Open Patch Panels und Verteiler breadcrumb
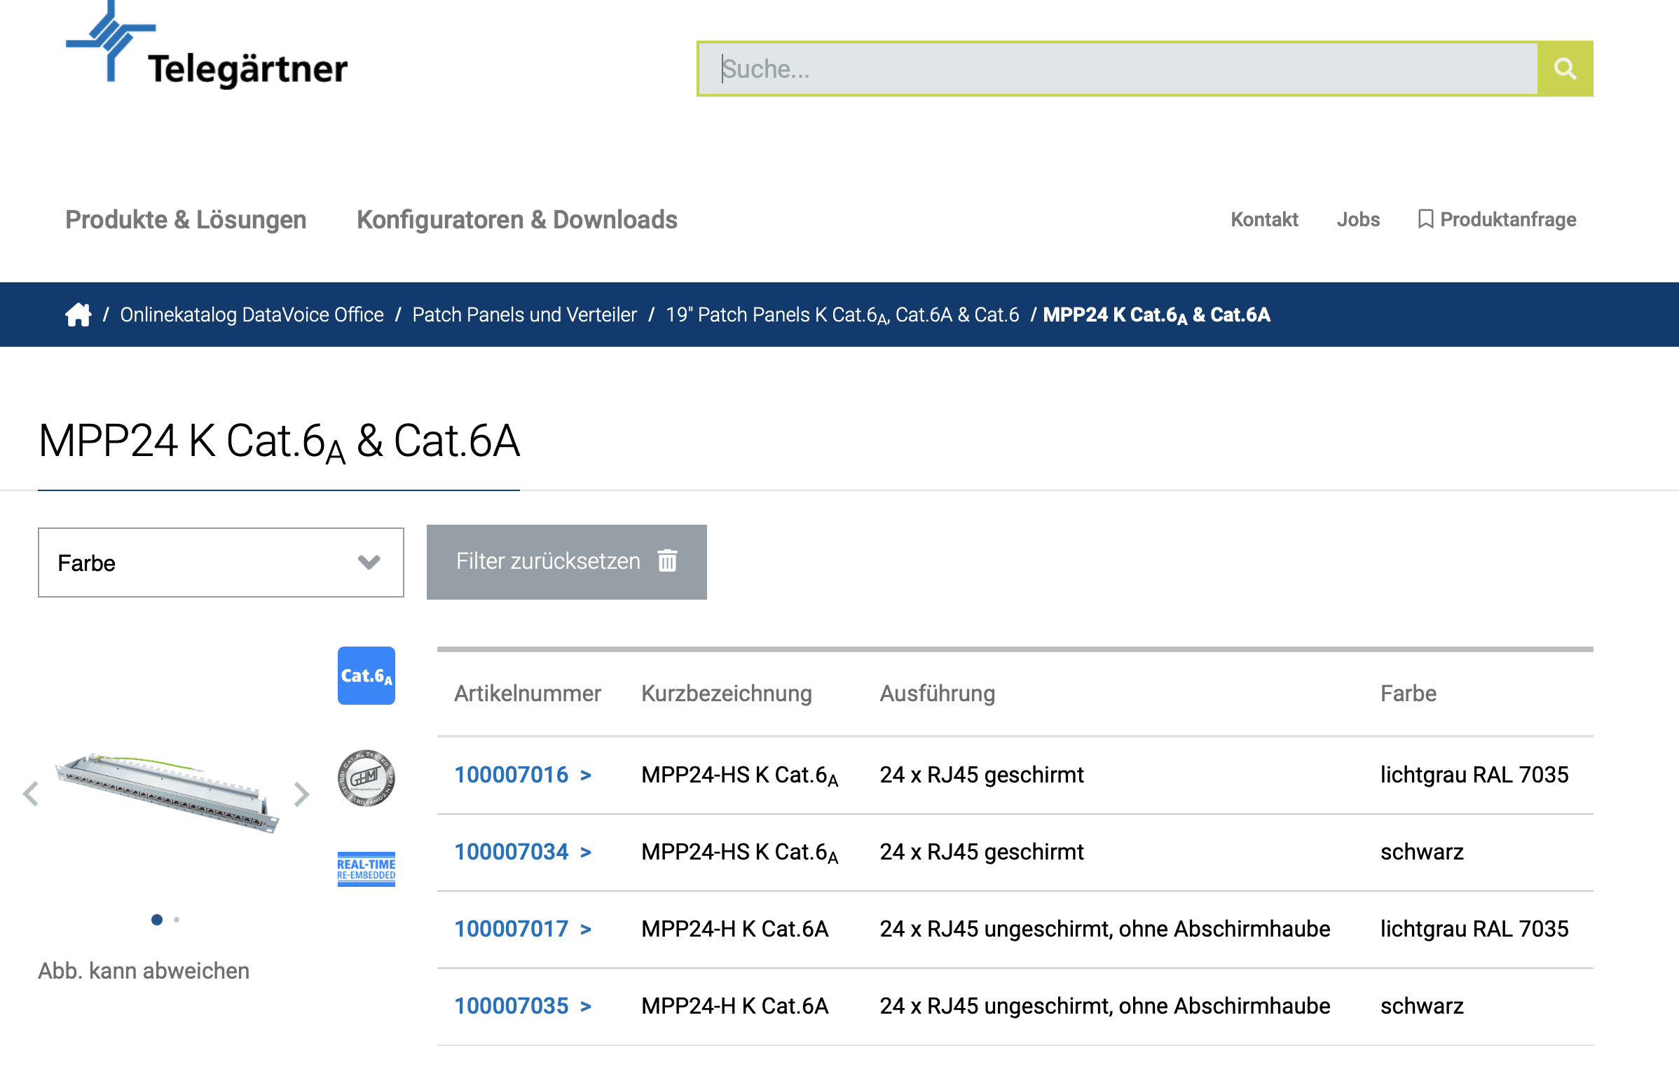Screen dimensions: 1679x1083 click(x=524, y=315)
